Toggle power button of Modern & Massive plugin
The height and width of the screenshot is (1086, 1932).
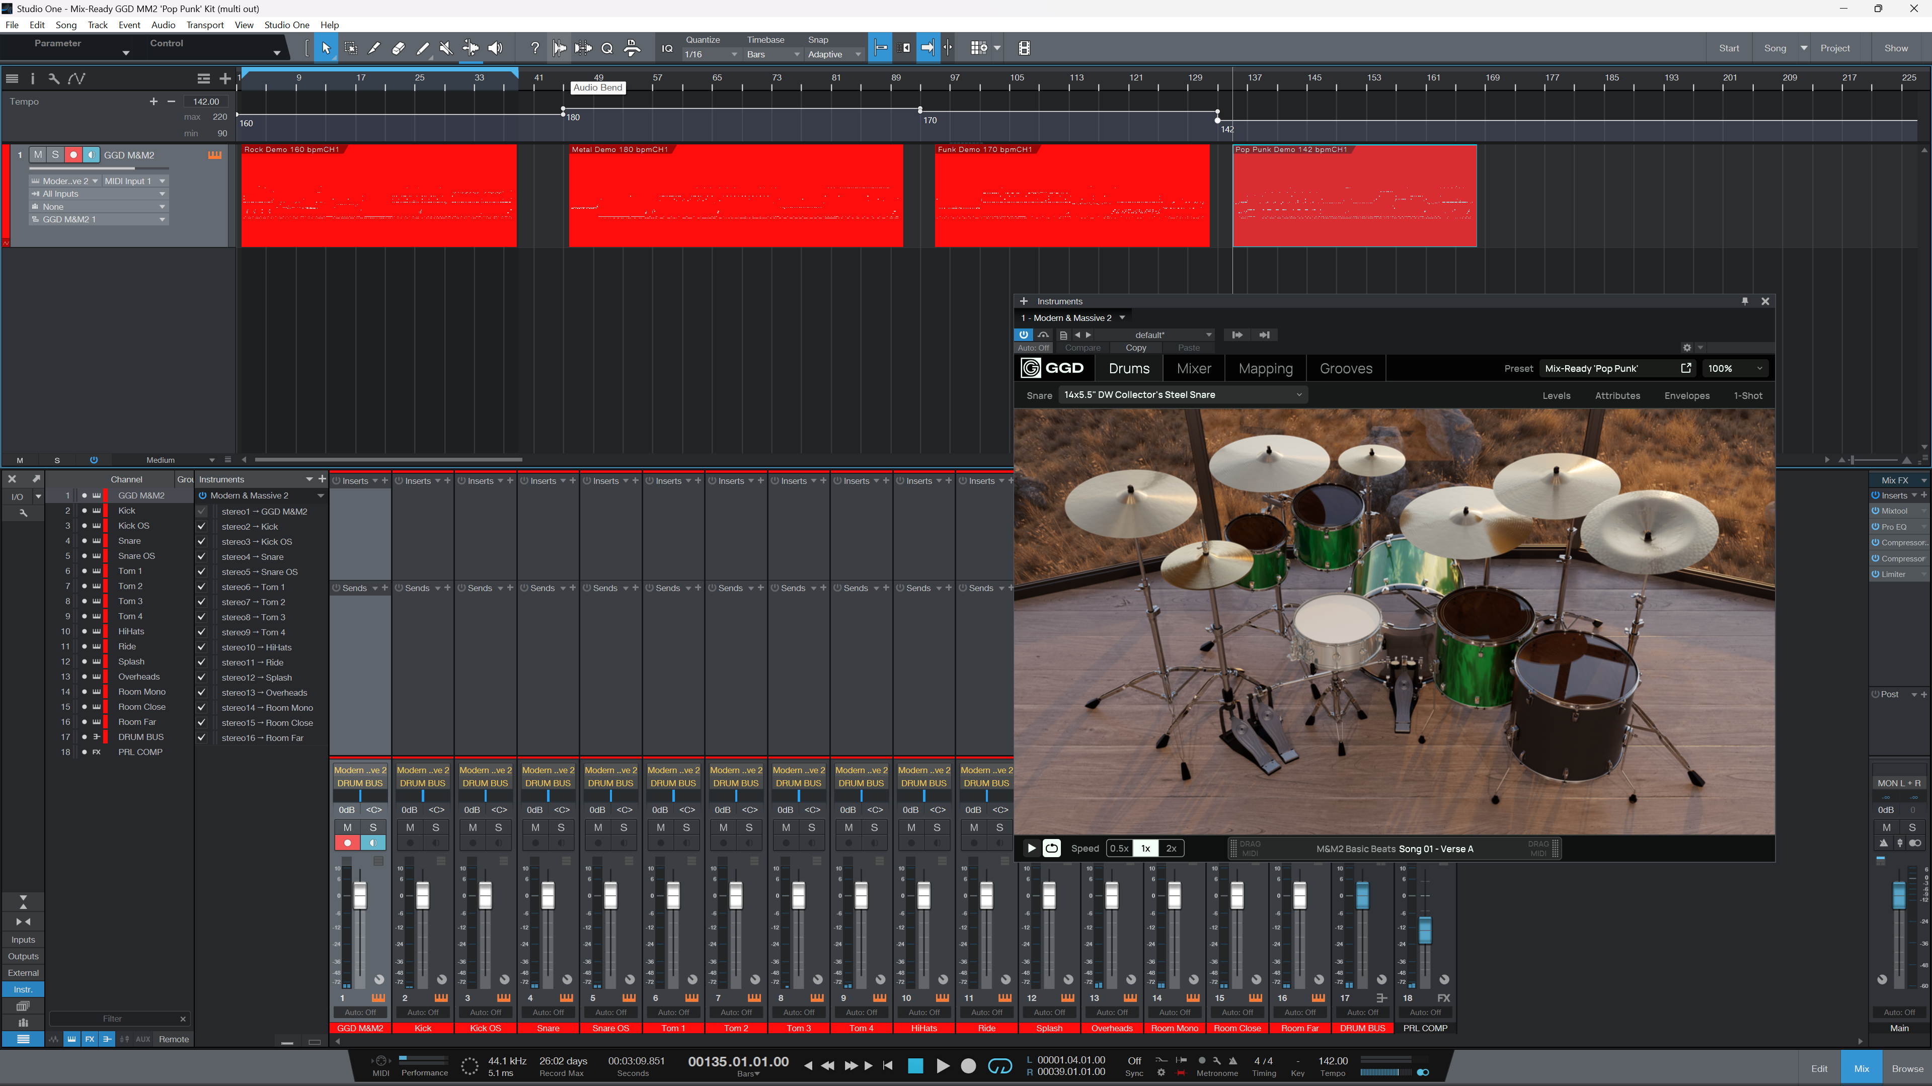point(1023,335)
